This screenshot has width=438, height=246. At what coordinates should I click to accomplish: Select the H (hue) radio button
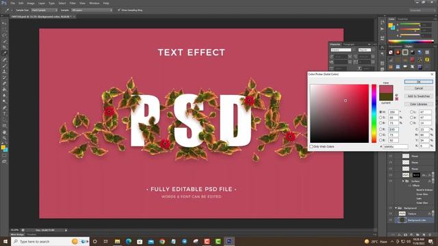point(381,112)
